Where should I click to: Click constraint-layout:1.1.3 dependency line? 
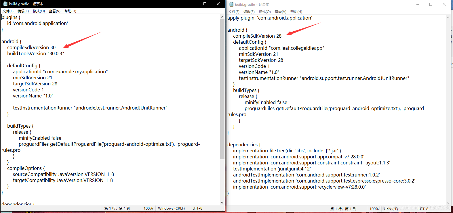(312, 163)
